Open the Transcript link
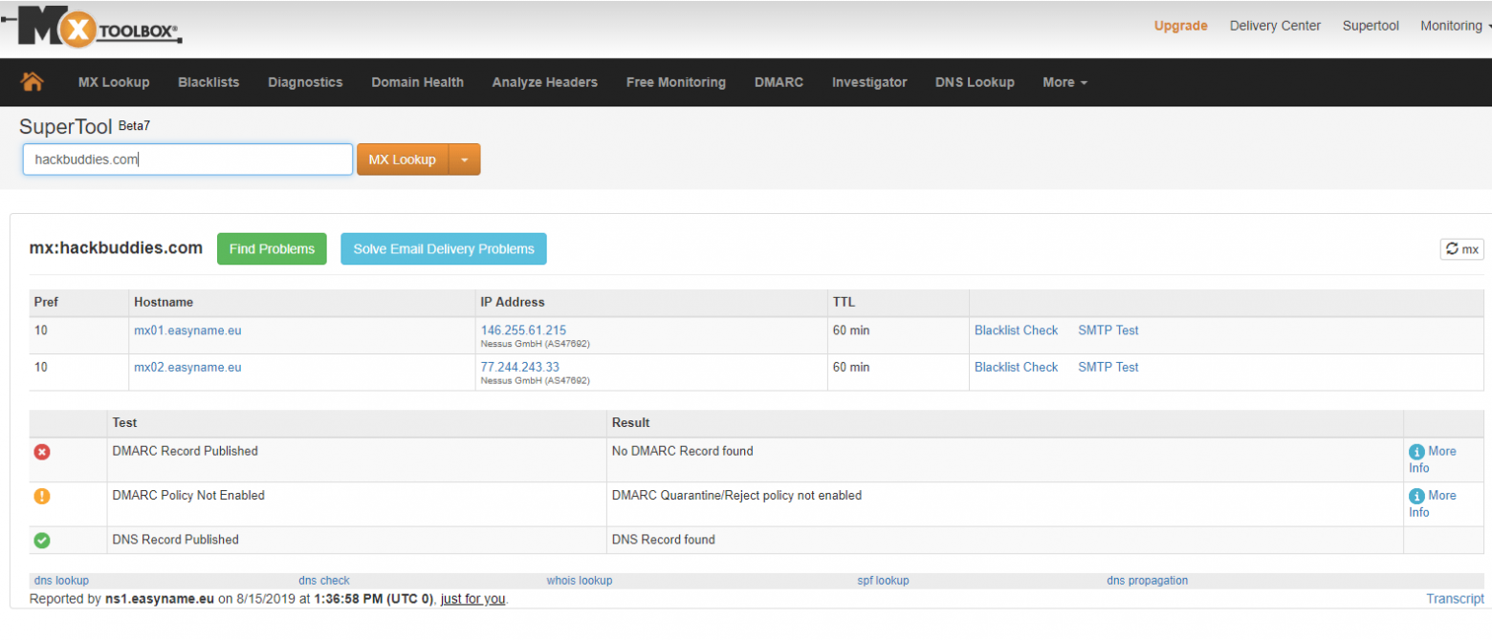Image resolution: width=1492 pixels, height=640 pixels. tap(1455, 599)
